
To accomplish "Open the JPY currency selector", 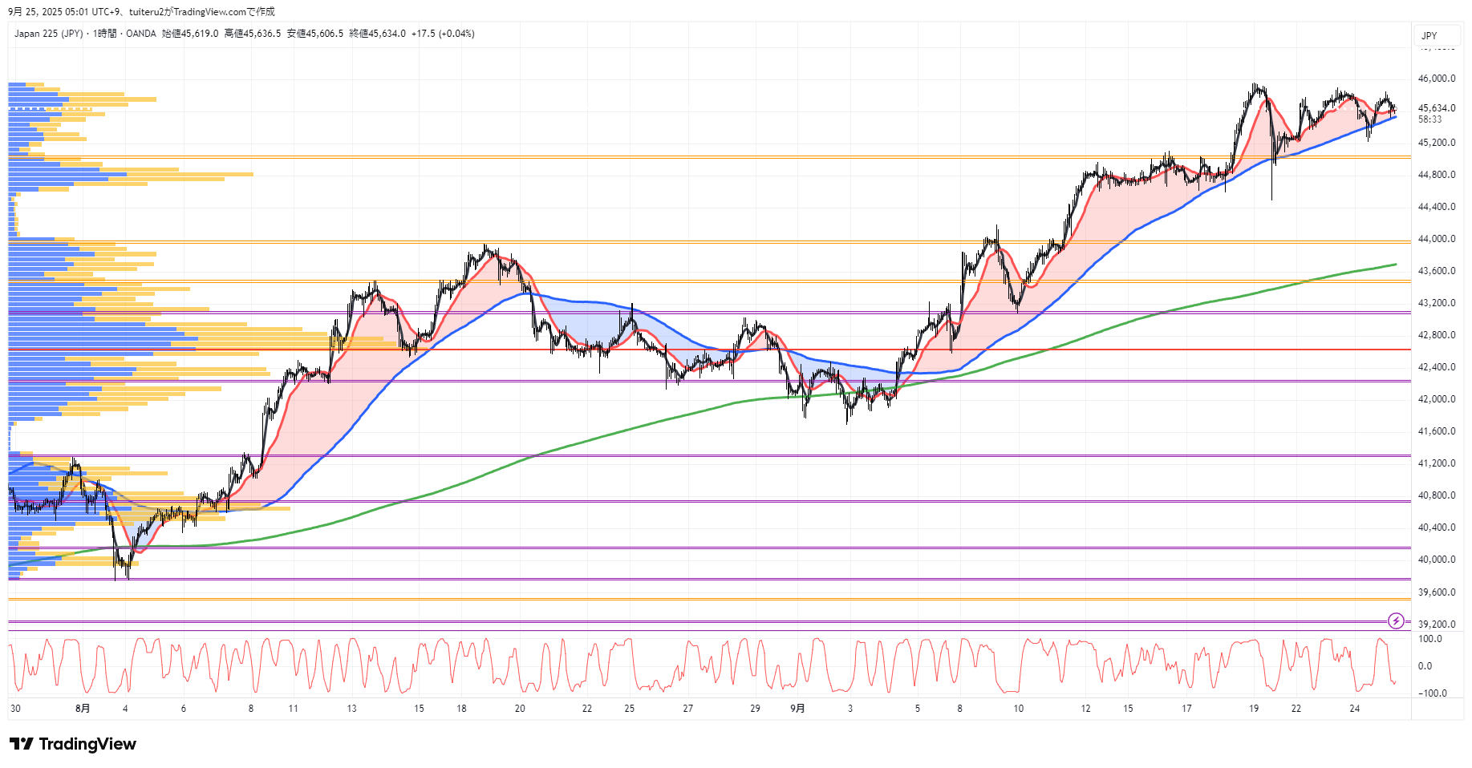I will pos(1429,35).
